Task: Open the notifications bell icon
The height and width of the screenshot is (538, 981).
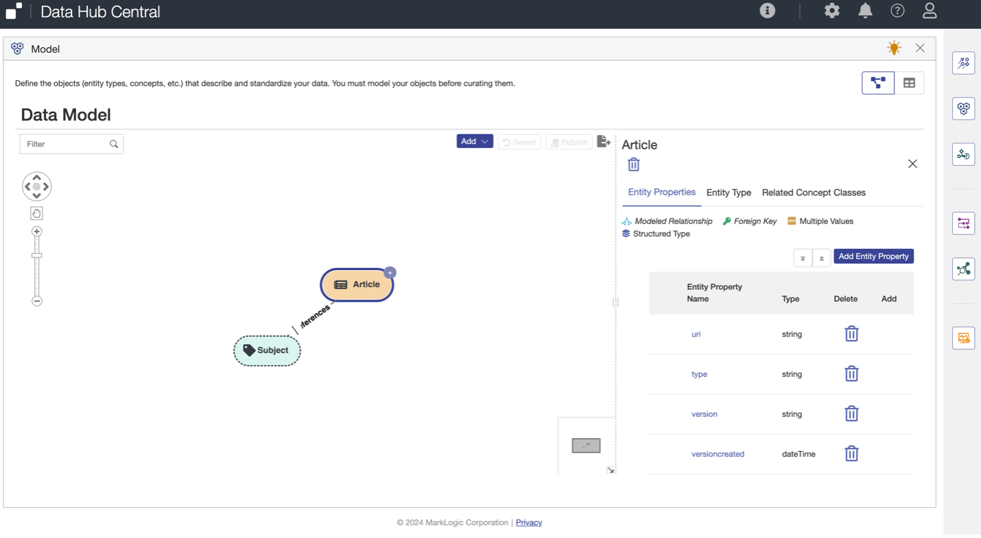Action: click(865, 11)
